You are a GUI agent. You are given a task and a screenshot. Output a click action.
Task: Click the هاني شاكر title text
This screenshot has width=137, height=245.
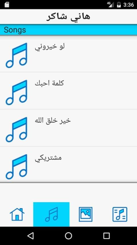pos(68,17)
